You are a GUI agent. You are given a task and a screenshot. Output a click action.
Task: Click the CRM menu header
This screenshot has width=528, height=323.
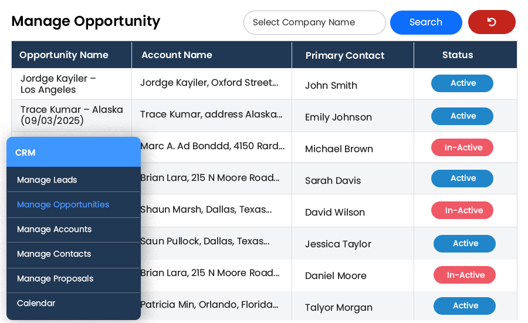[73, 152]
